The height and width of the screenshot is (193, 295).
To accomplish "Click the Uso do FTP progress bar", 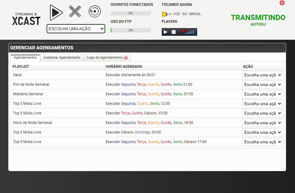I will point(131,30).
